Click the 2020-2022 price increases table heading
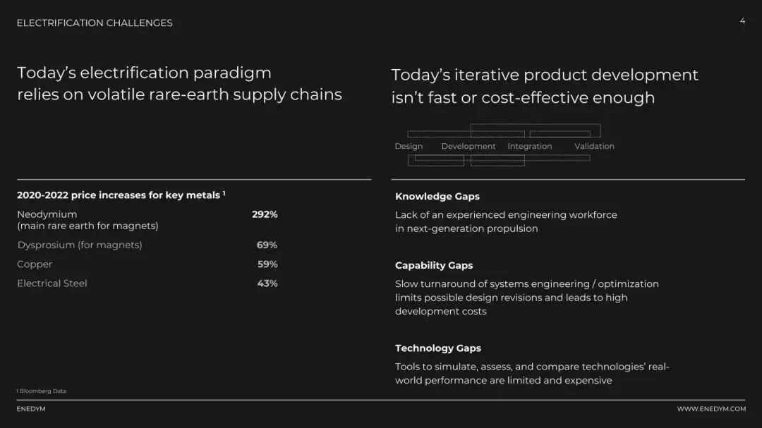 121,195
